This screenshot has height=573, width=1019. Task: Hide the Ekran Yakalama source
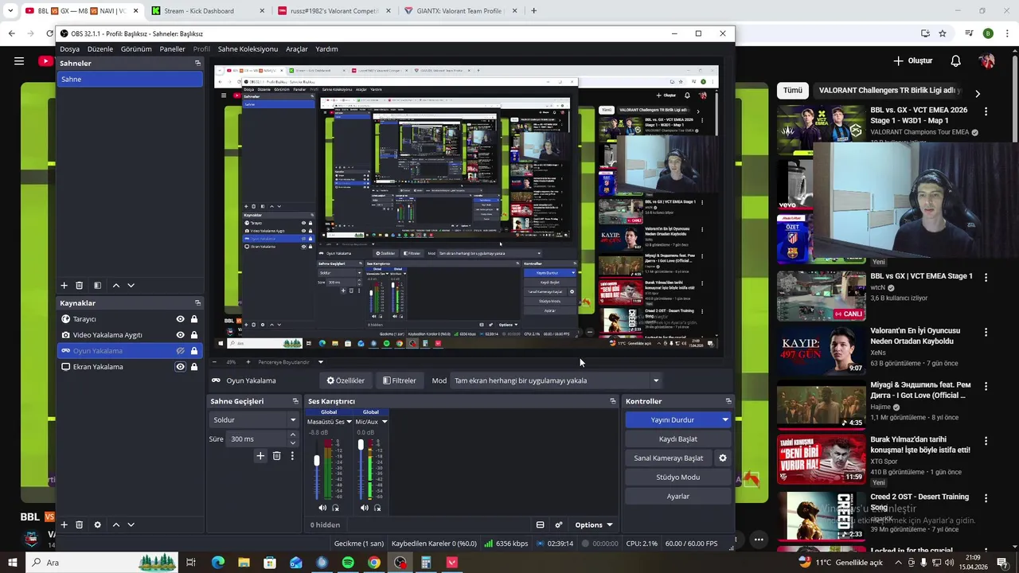click(x=181, y=367)
